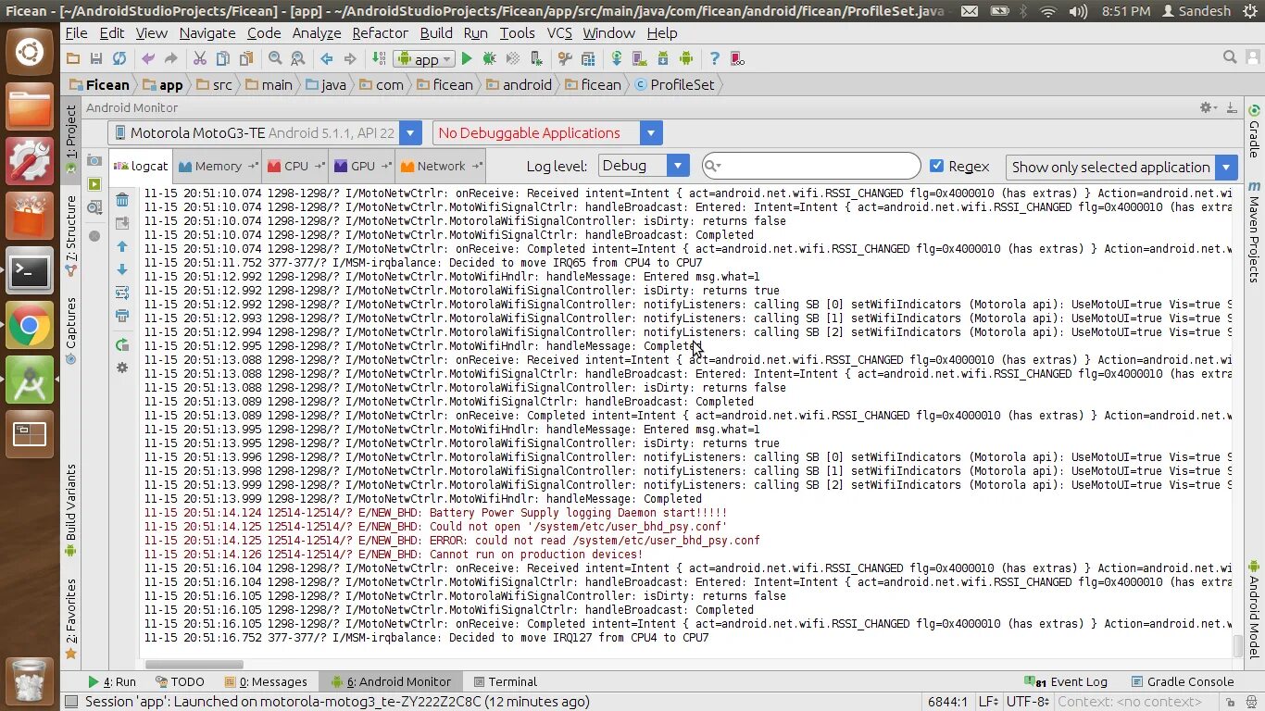Open the 4: Run tool window
Screen dimensions: 1265x711
[x=112, y=681]
